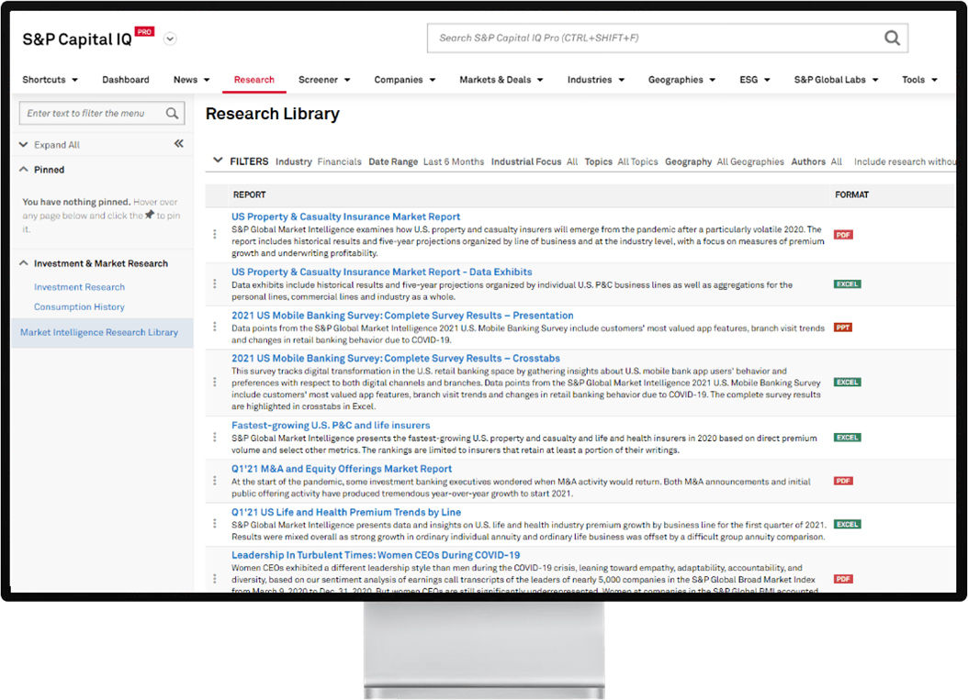The image size is (968, 700).
Task: Open Leadership In Turbulent Times: Women CEOs link
Action: (376, 556)
